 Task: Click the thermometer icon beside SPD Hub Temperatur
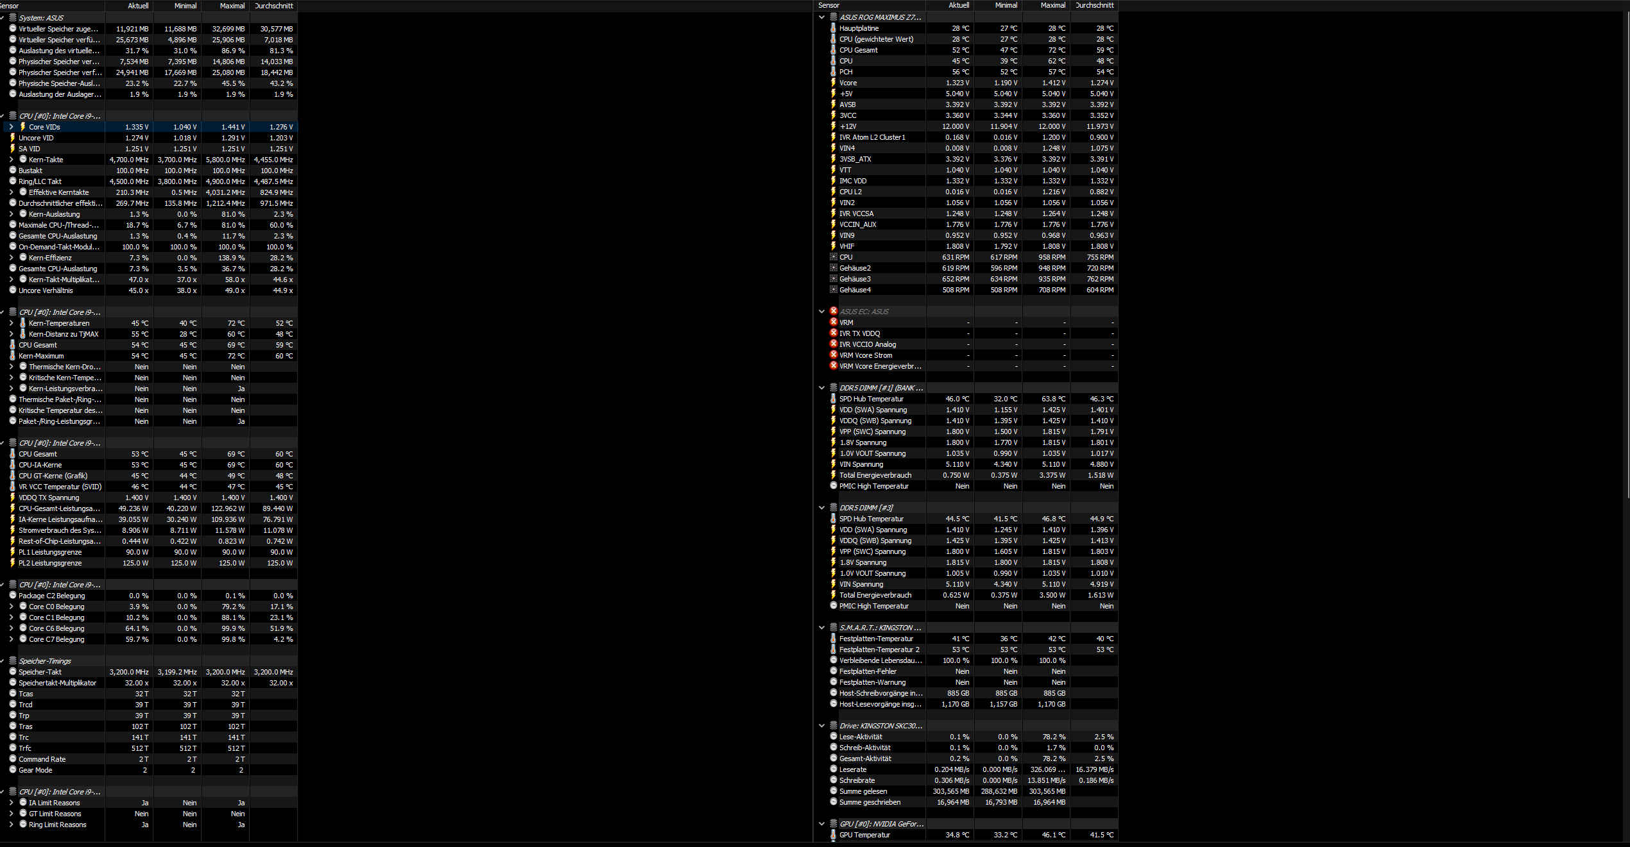pos(833,399)
